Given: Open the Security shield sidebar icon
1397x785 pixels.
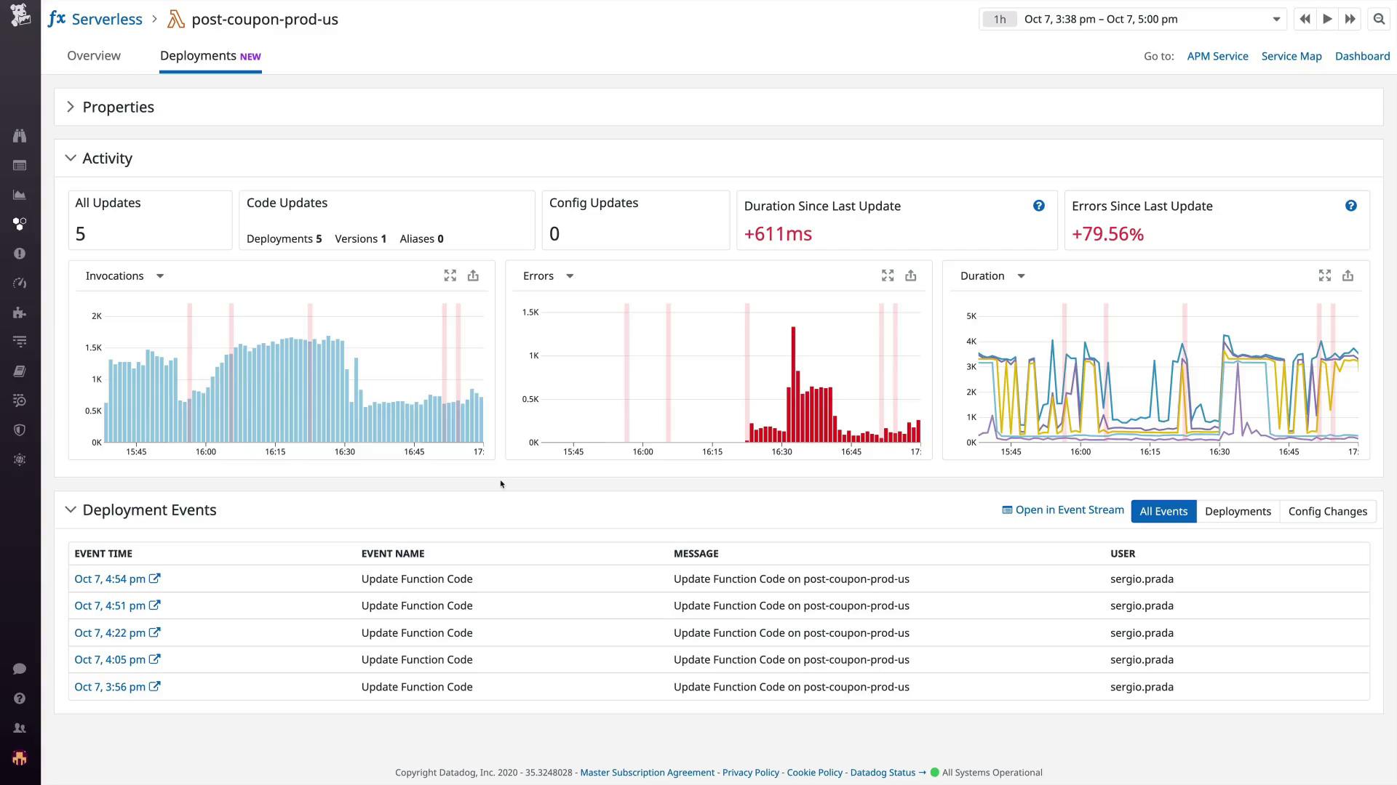Looking at the screenshot, I should [20, 430].
